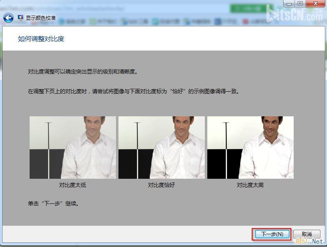Viewport: 327px width, 247px height.
Task: Click the Display Color Calibration monitor icon
Action: point(21,18)
